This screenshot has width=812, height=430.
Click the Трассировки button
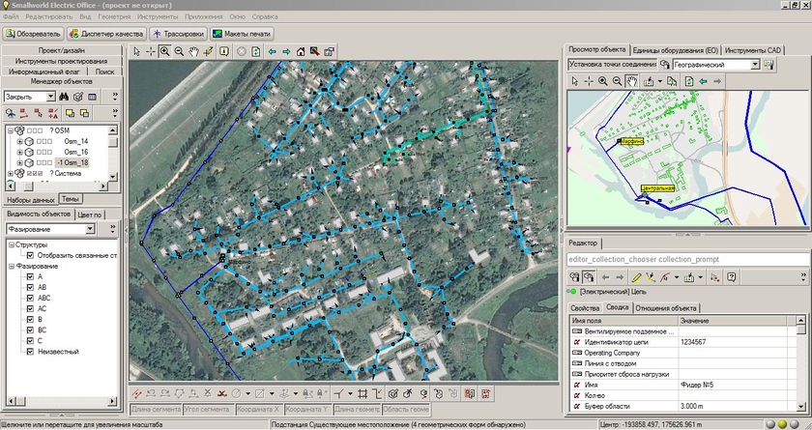tap(177, 33)
